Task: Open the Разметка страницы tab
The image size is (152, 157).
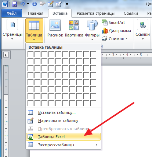Action: (x=95, y=13)
